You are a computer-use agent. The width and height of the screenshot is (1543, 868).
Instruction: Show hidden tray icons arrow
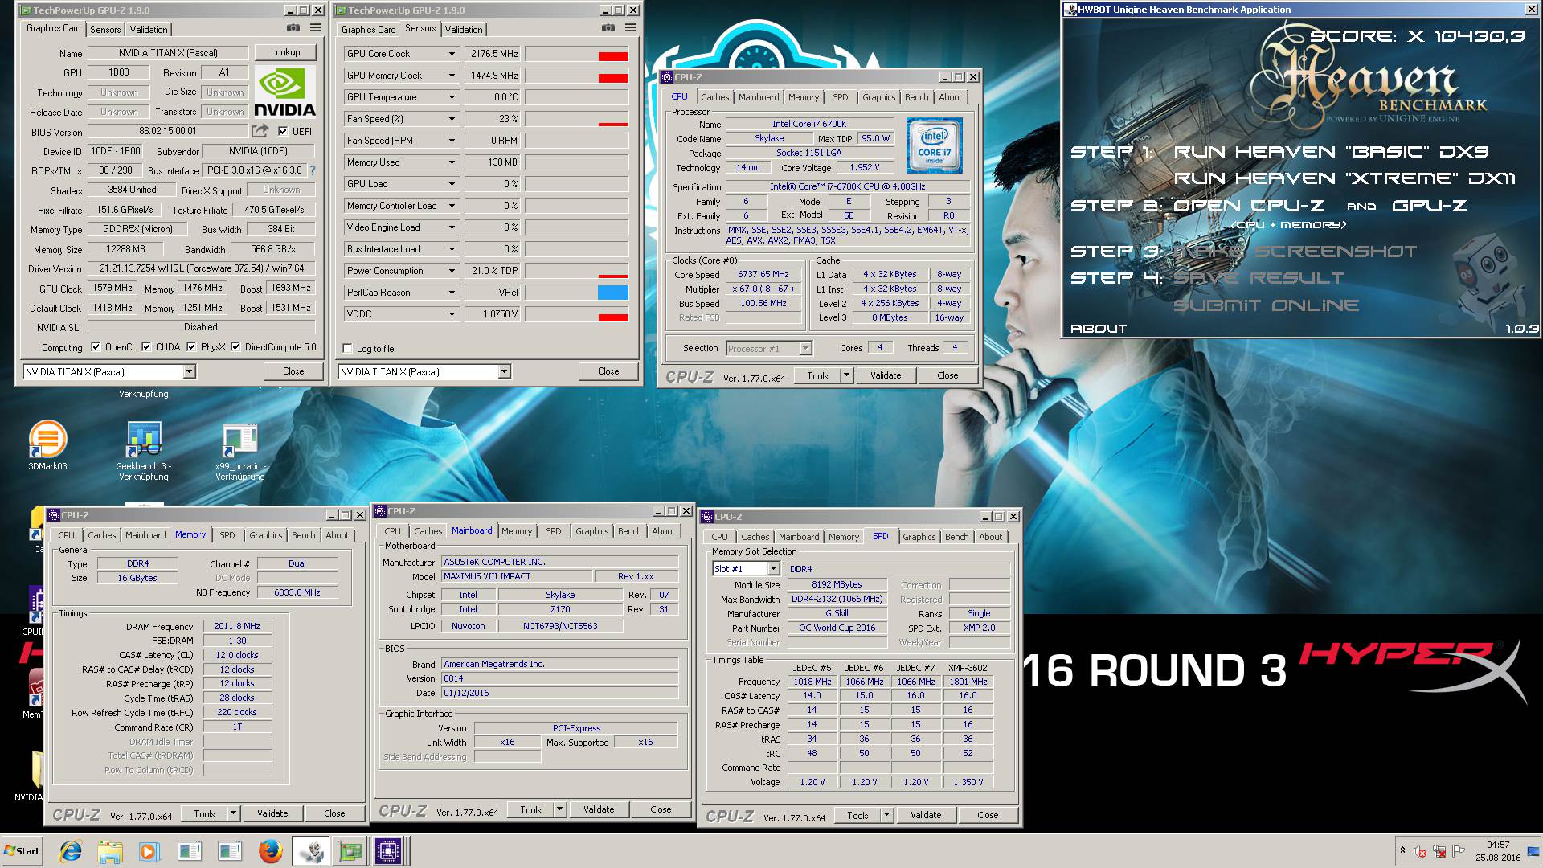pyautogui.click(x=1402, y=850)
